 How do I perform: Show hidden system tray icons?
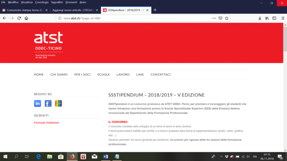pos(221,157)
